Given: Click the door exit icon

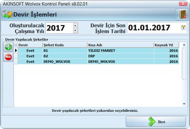Looking at the screenshot, I should tap(182, 14).
